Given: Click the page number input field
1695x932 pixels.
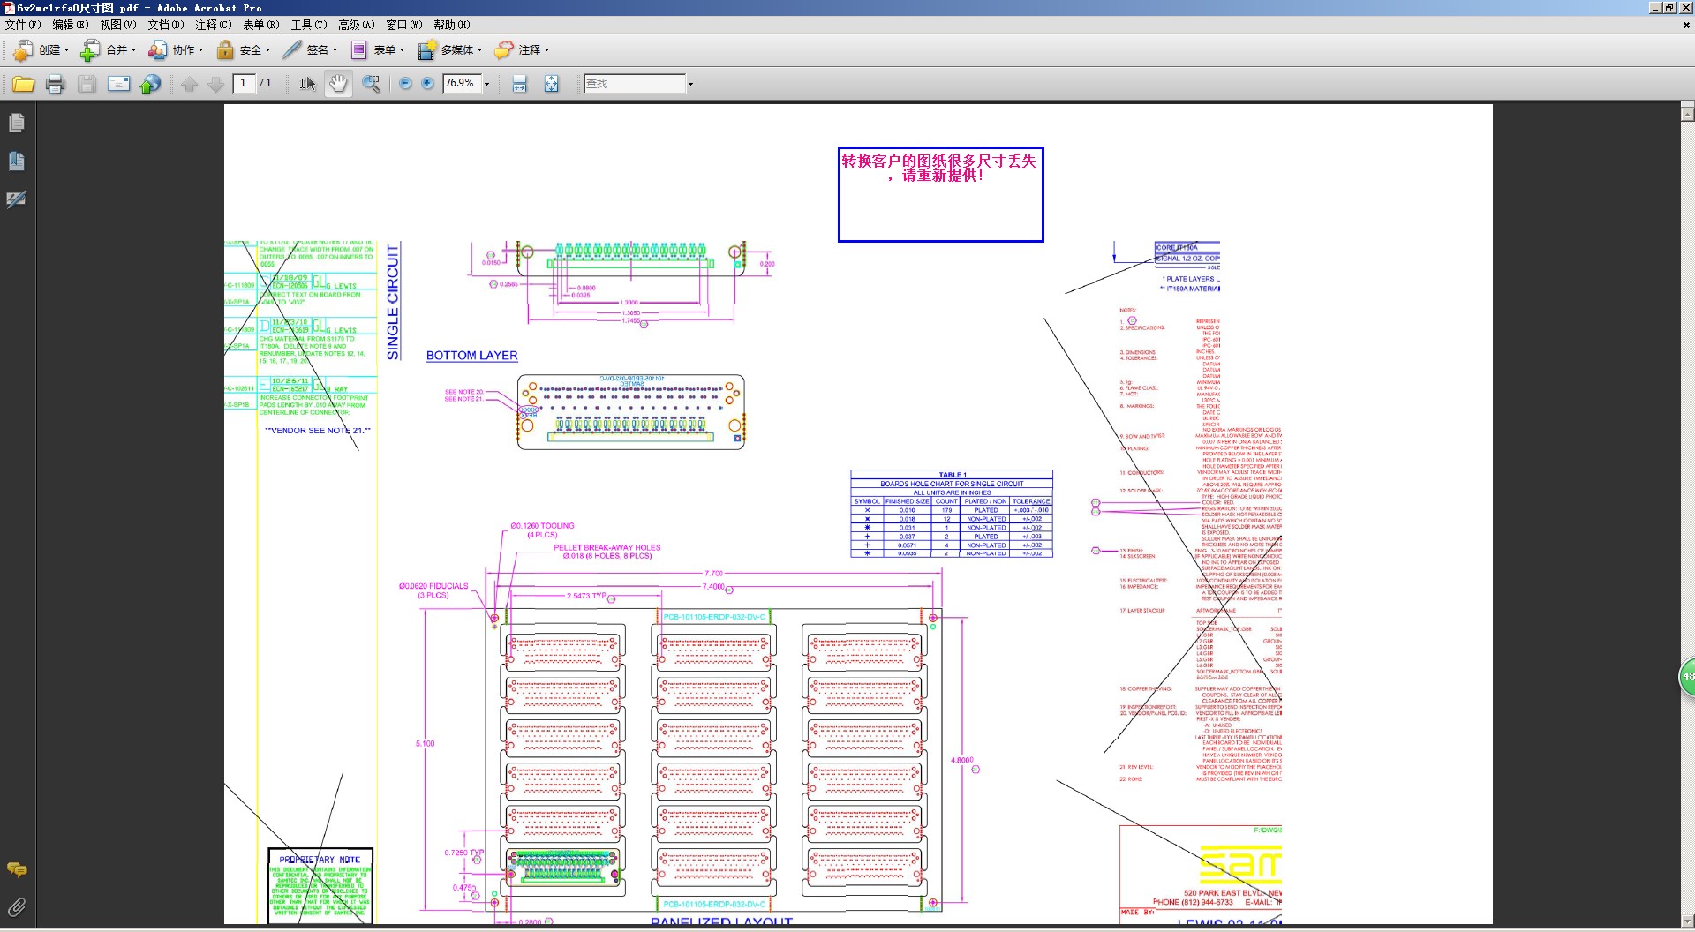Looking at the screenshot, I should coord(243,83).
